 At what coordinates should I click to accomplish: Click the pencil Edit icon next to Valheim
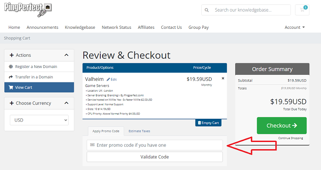click(x=108, y=79)
